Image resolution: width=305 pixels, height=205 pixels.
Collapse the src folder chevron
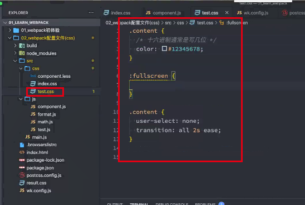pyautogui.click(x=15, y=61)
